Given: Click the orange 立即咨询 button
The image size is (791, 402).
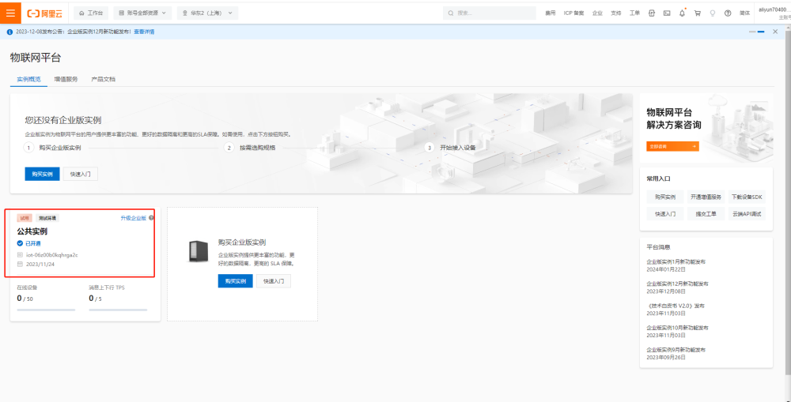Looking at the screenshot, I should coord(672,146).
